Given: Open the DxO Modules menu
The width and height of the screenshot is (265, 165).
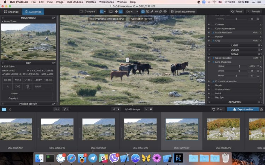Looking at the screenshot, I should pyautogui.click(x=75, y=2).
